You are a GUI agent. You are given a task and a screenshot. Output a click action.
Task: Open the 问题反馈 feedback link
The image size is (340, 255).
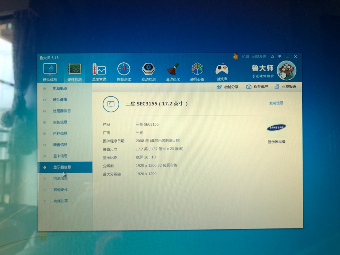(259, 57)
